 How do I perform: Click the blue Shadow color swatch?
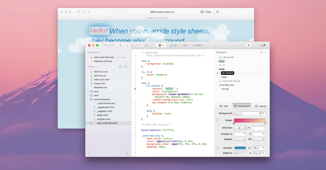coord(240,148)
